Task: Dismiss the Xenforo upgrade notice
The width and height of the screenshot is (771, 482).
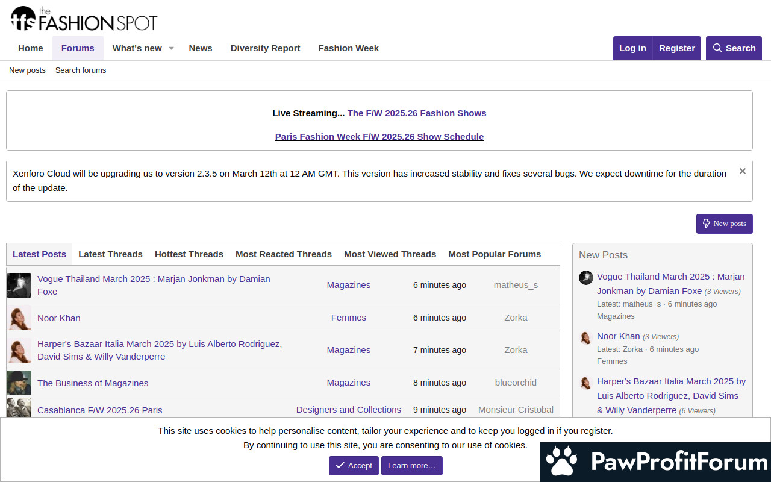Action: 742,171
